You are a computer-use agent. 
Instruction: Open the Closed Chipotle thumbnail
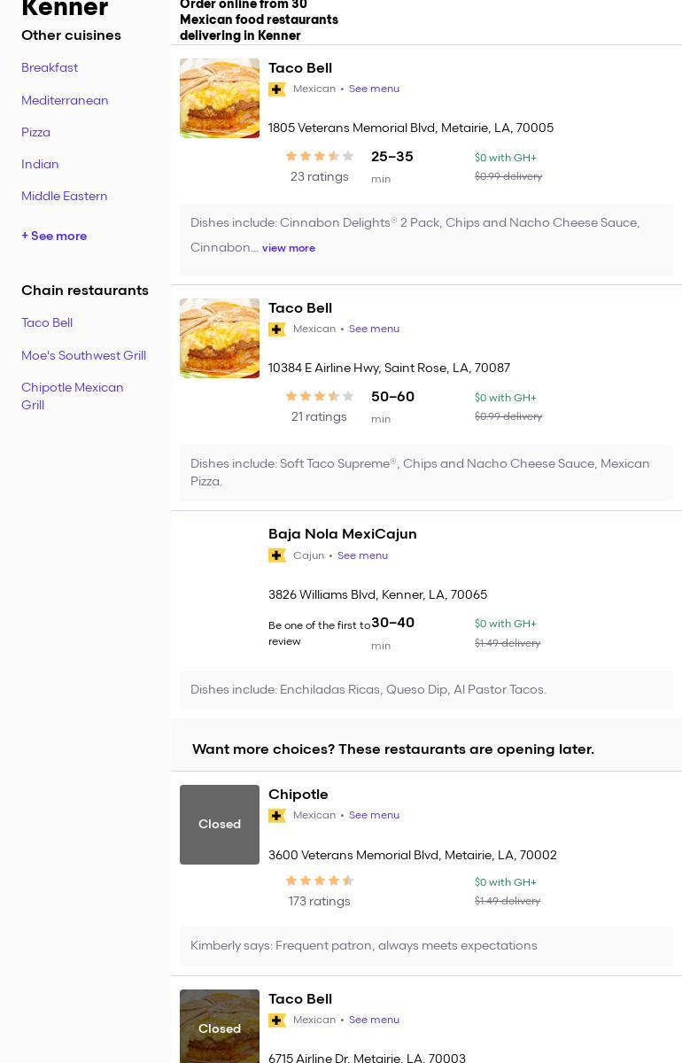(220, 824)
